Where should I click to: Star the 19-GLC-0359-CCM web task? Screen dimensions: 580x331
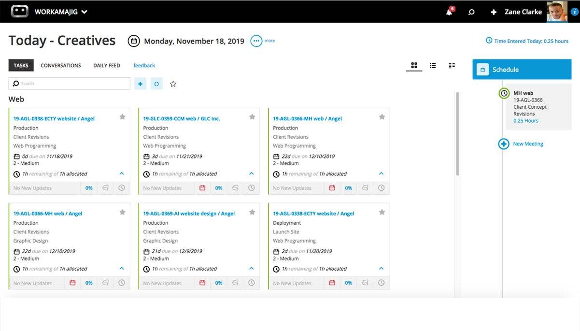click(252, 116)
